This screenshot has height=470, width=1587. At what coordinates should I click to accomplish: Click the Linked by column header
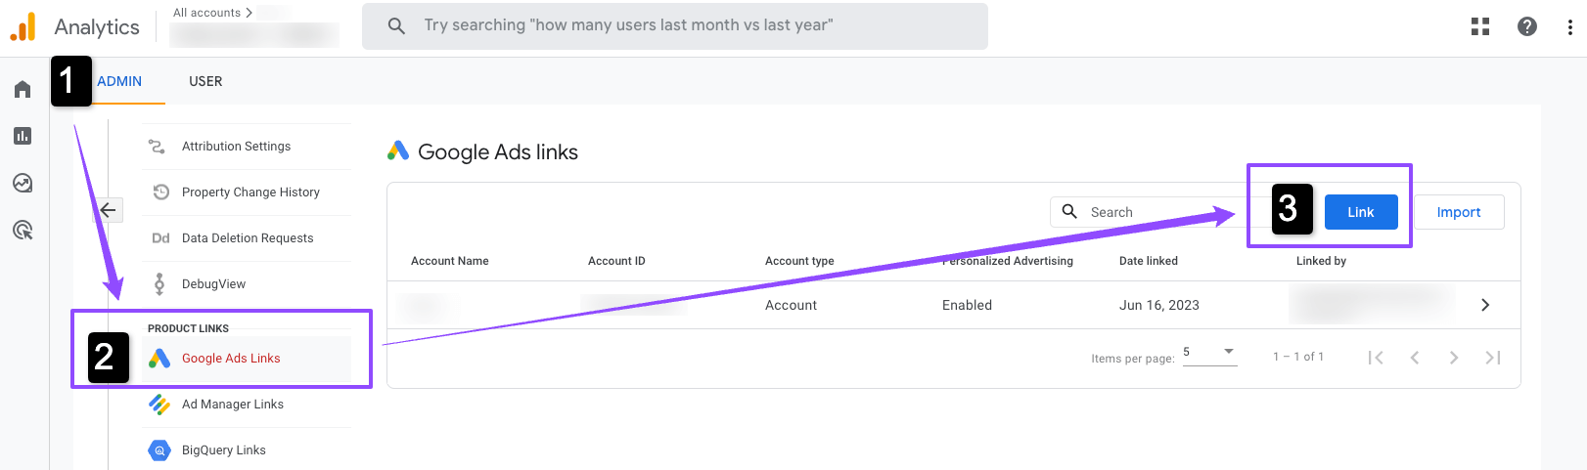click(x=1321, y=261)
